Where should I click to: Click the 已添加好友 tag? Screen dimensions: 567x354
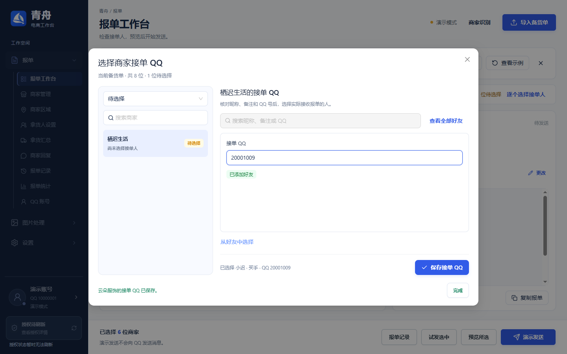coord(241,174)
